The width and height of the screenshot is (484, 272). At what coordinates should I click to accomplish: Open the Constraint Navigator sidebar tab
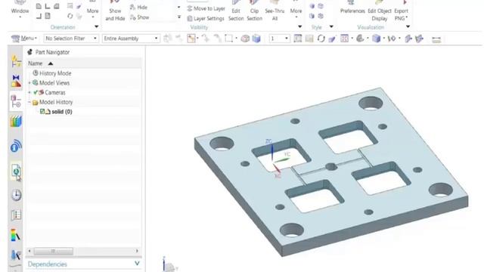click(x=16, y=81)
